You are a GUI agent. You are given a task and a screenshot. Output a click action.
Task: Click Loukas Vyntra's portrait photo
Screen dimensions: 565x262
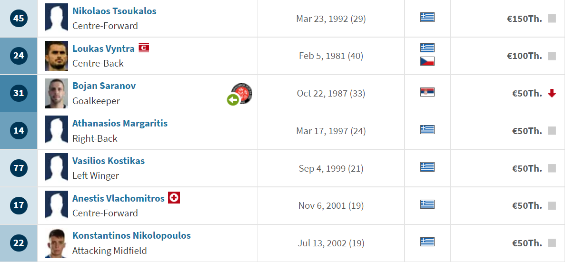(56, 56)
